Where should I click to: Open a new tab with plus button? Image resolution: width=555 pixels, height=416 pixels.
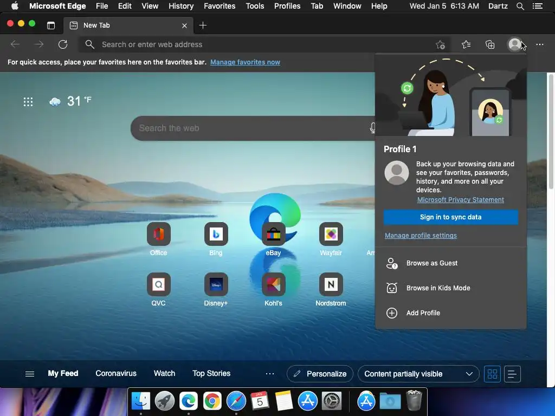click(203, 25)
